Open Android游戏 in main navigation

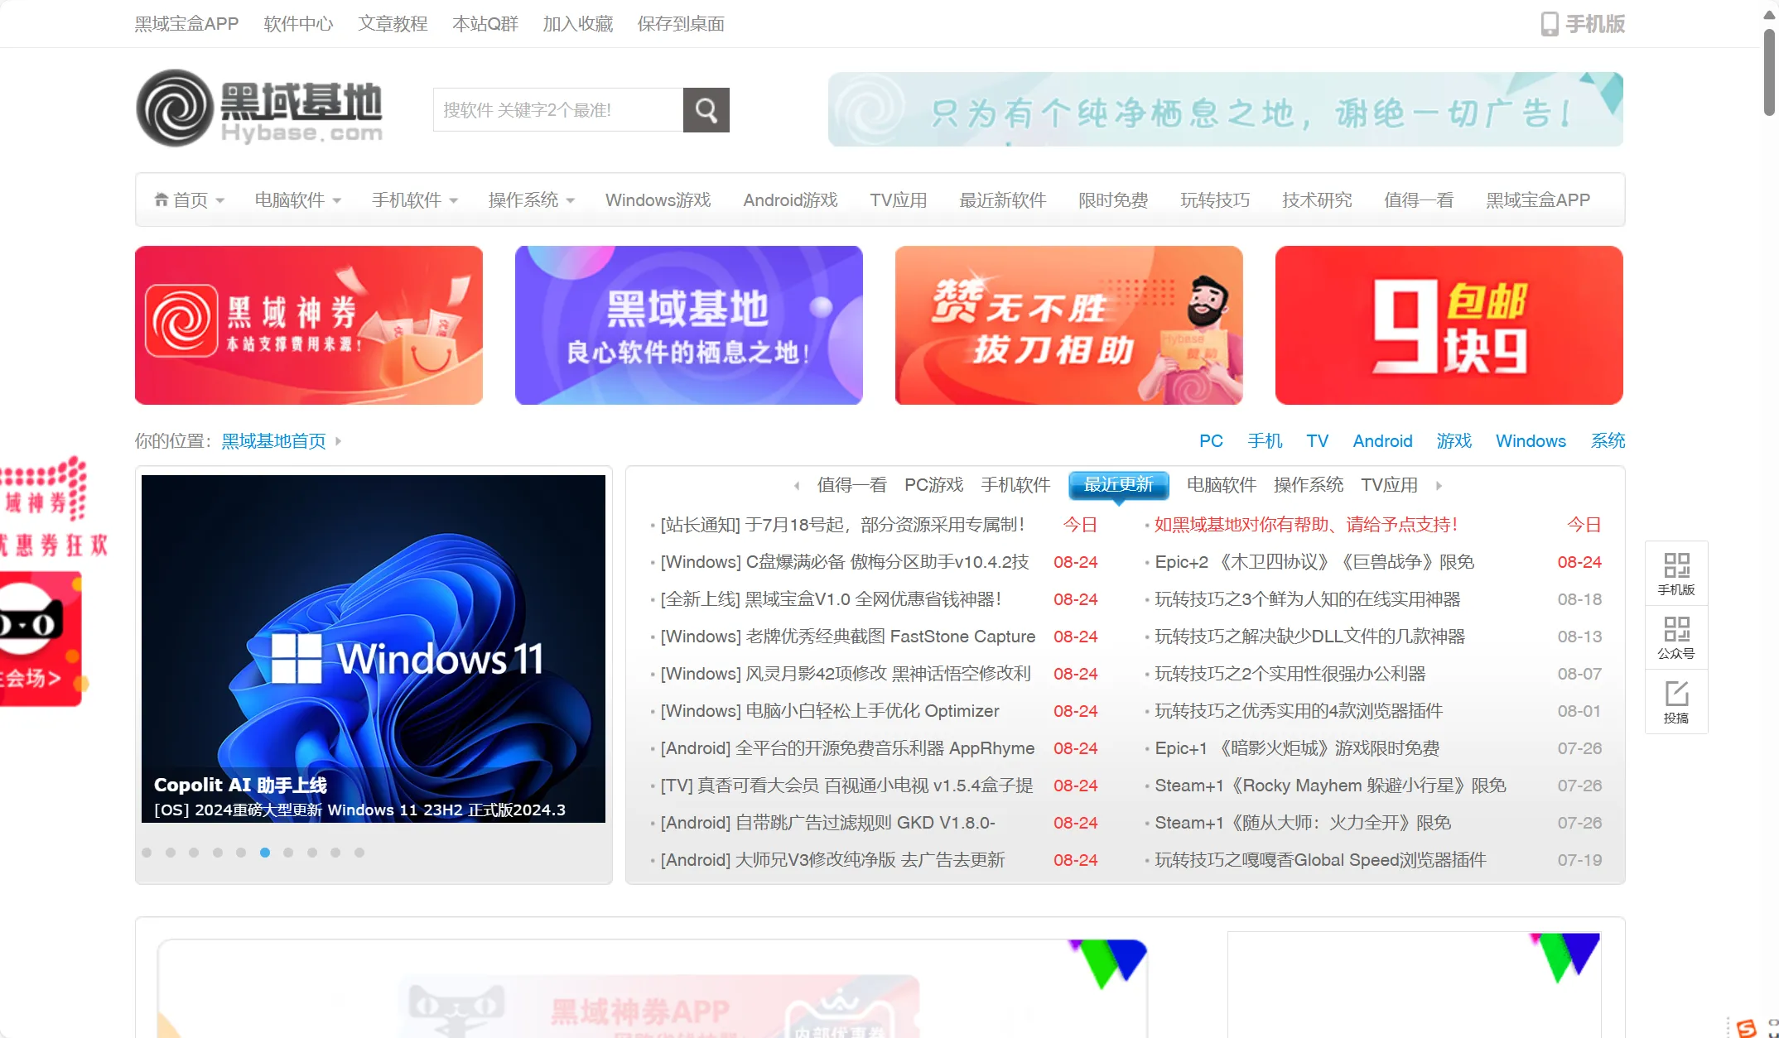(x=791, y=200)
